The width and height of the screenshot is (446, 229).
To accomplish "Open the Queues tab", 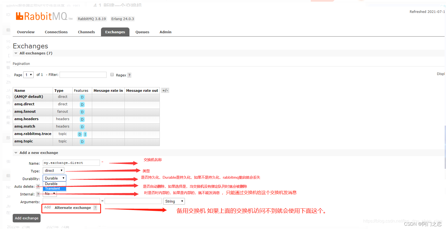I will (x=142, y=32).
